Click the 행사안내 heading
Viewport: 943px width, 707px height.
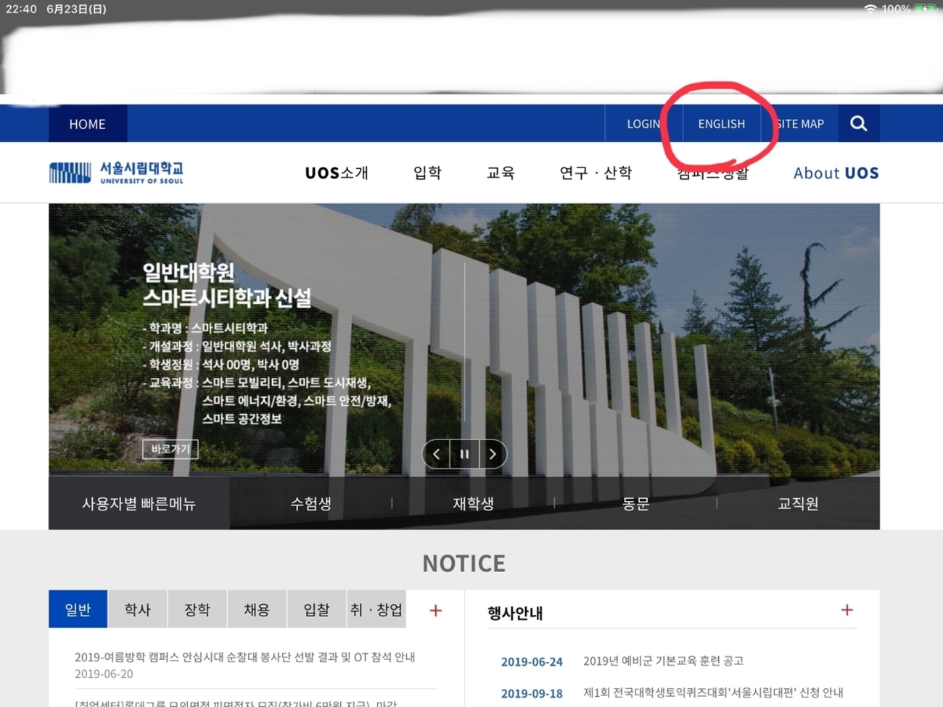click(x=515, y=613)
